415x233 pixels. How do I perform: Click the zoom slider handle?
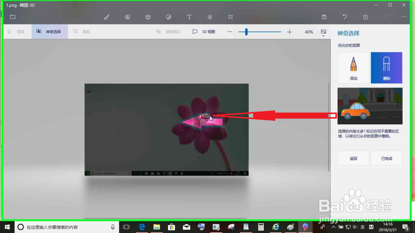(x=247, y=32)
